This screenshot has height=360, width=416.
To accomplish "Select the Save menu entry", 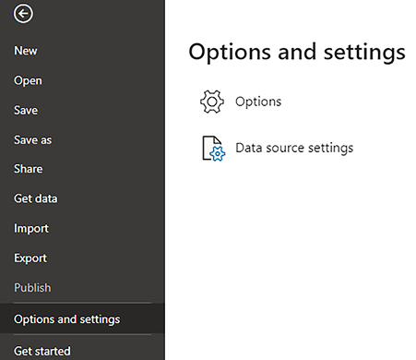I will (26, 110).
